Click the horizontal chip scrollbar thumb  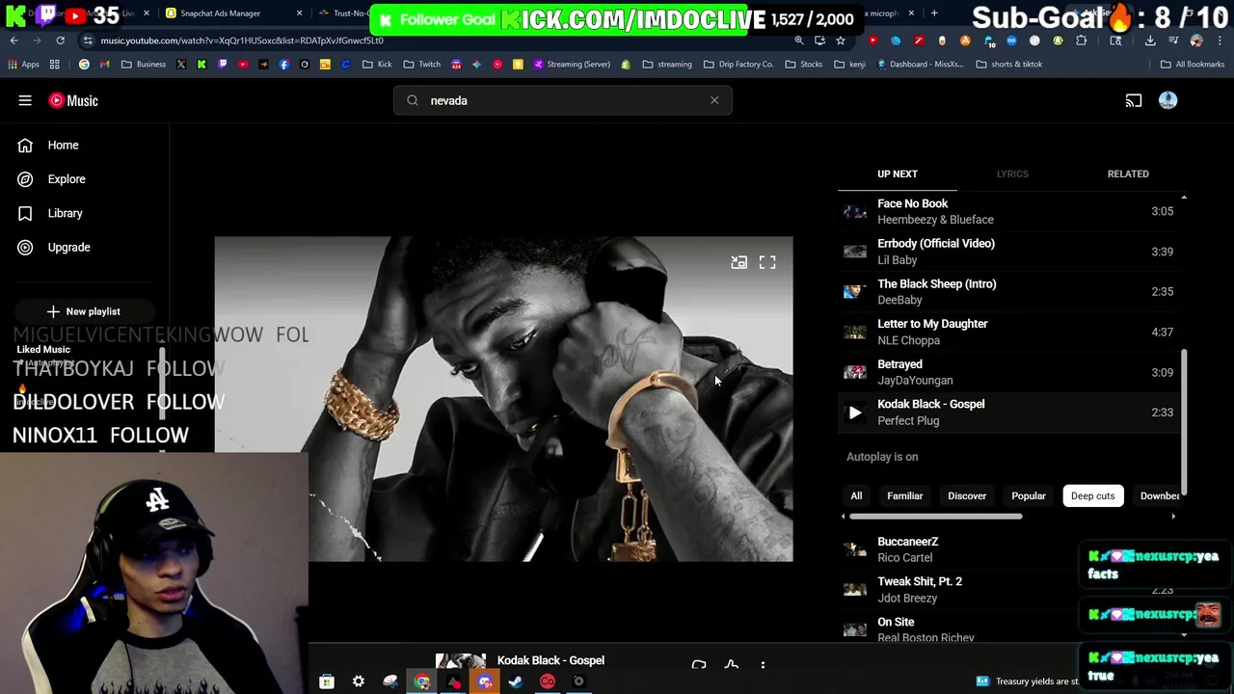coord(935,517)
